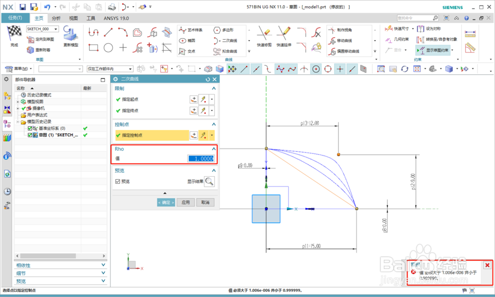
Task: Click the Make Corner (制作拐角) tool
Action: (x=340, y=30)
